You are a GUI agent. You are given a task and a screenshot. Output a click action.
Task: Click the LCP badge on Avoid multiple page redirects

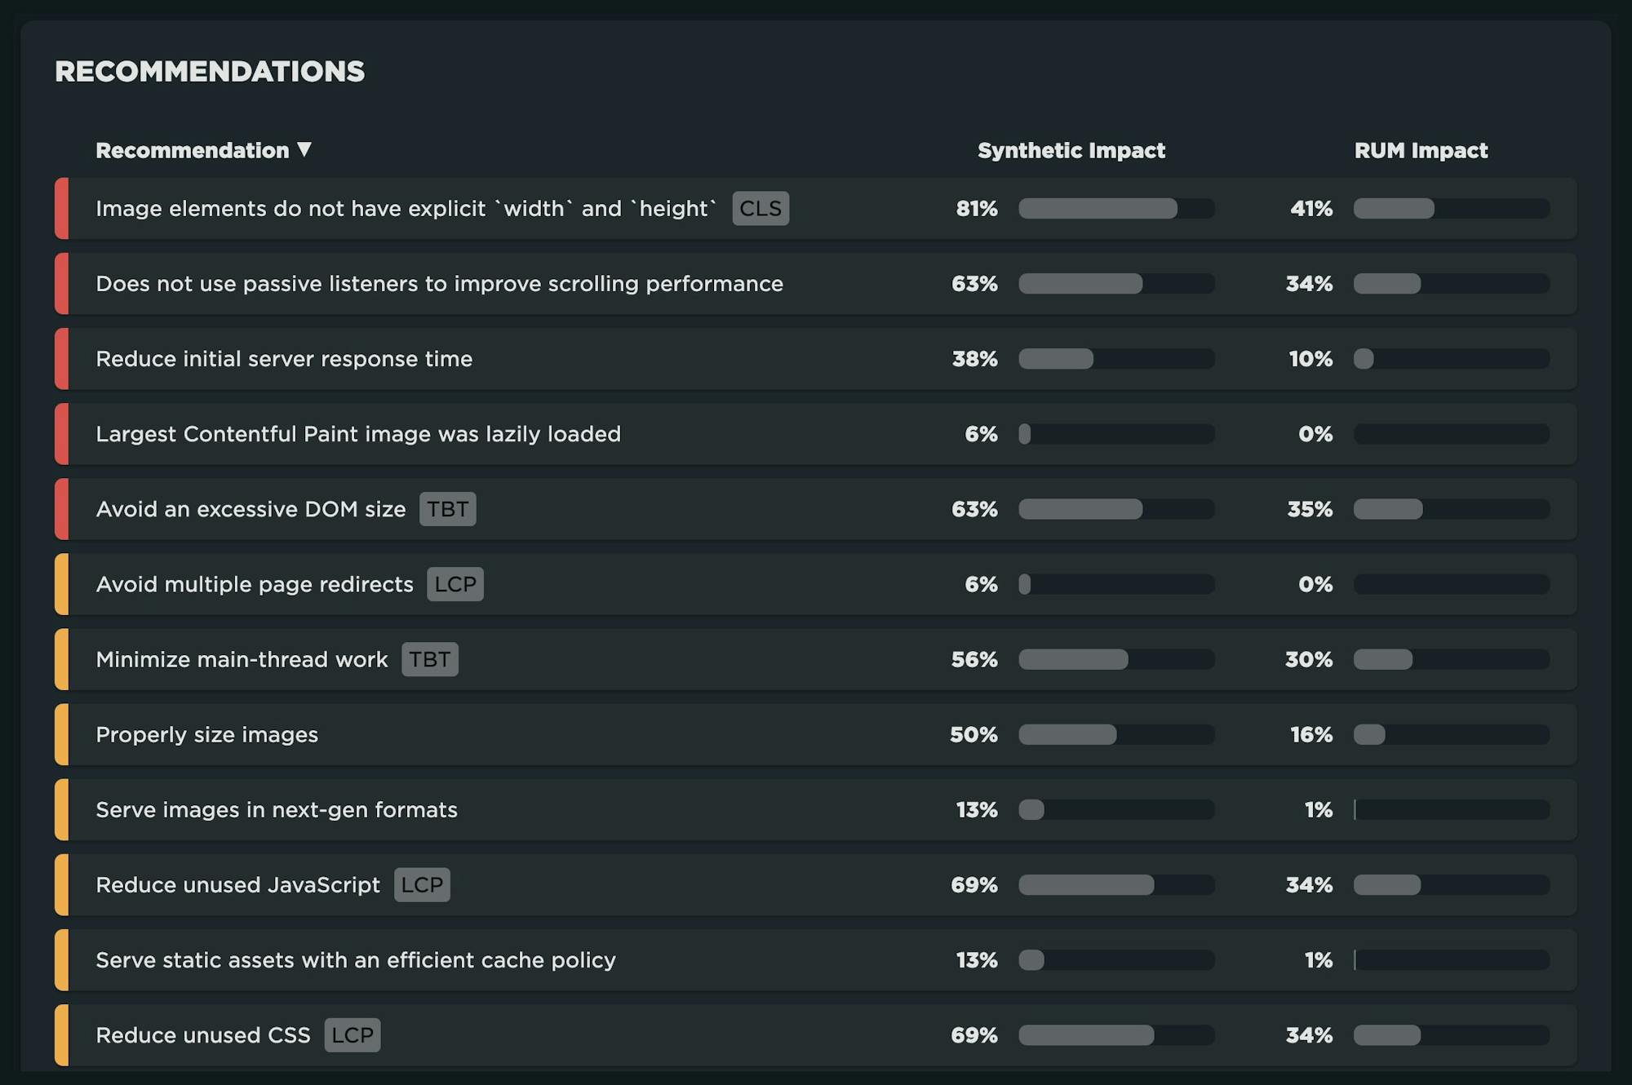455,584
